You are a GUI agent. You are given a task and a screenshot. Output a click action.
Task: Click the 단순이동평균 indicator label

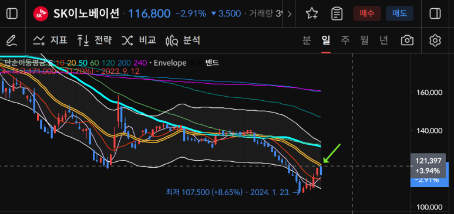coord(25,63)
